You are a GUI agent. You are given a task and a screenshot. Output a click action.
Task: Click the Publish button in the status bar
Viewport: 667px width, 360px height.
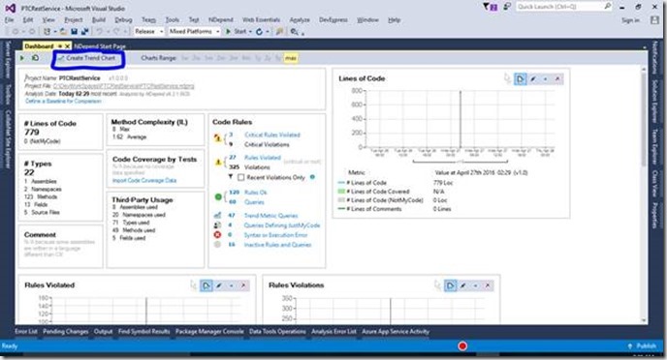[643, 346]
